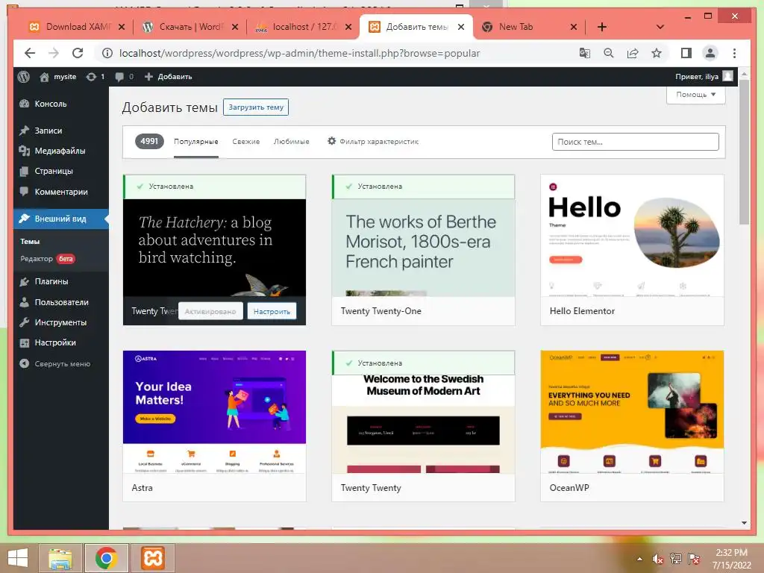Open updates icon showing 1
The height and width of the screenshot is (573, 764).
pyautogui.click(x=95, y=77)
